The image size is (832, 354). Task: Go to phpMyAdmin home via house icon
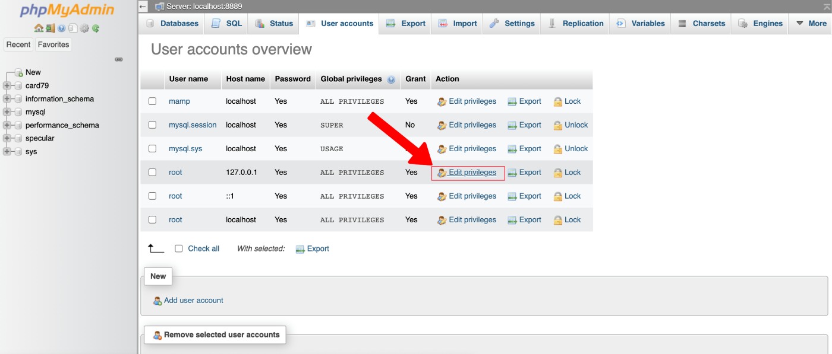(x=39, y=28)
